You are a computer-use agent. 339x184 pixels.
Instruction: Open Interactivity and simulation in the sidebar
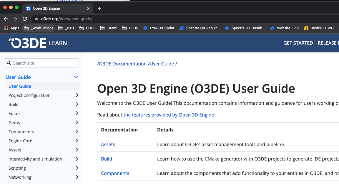click(x=35, y=159)
